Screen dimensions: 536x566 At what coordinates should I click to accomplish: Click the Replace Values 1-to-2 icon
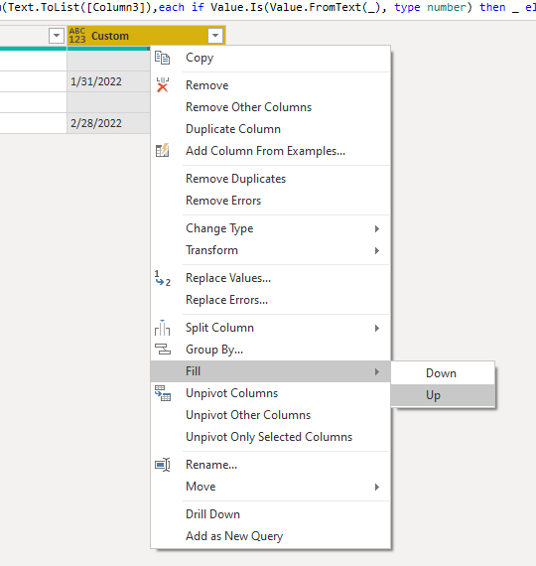[x=163, y=278]
